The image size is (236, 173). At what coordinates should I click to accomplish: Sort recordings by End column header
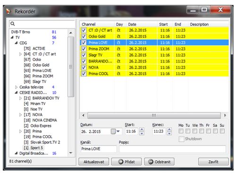coord(180,24)
